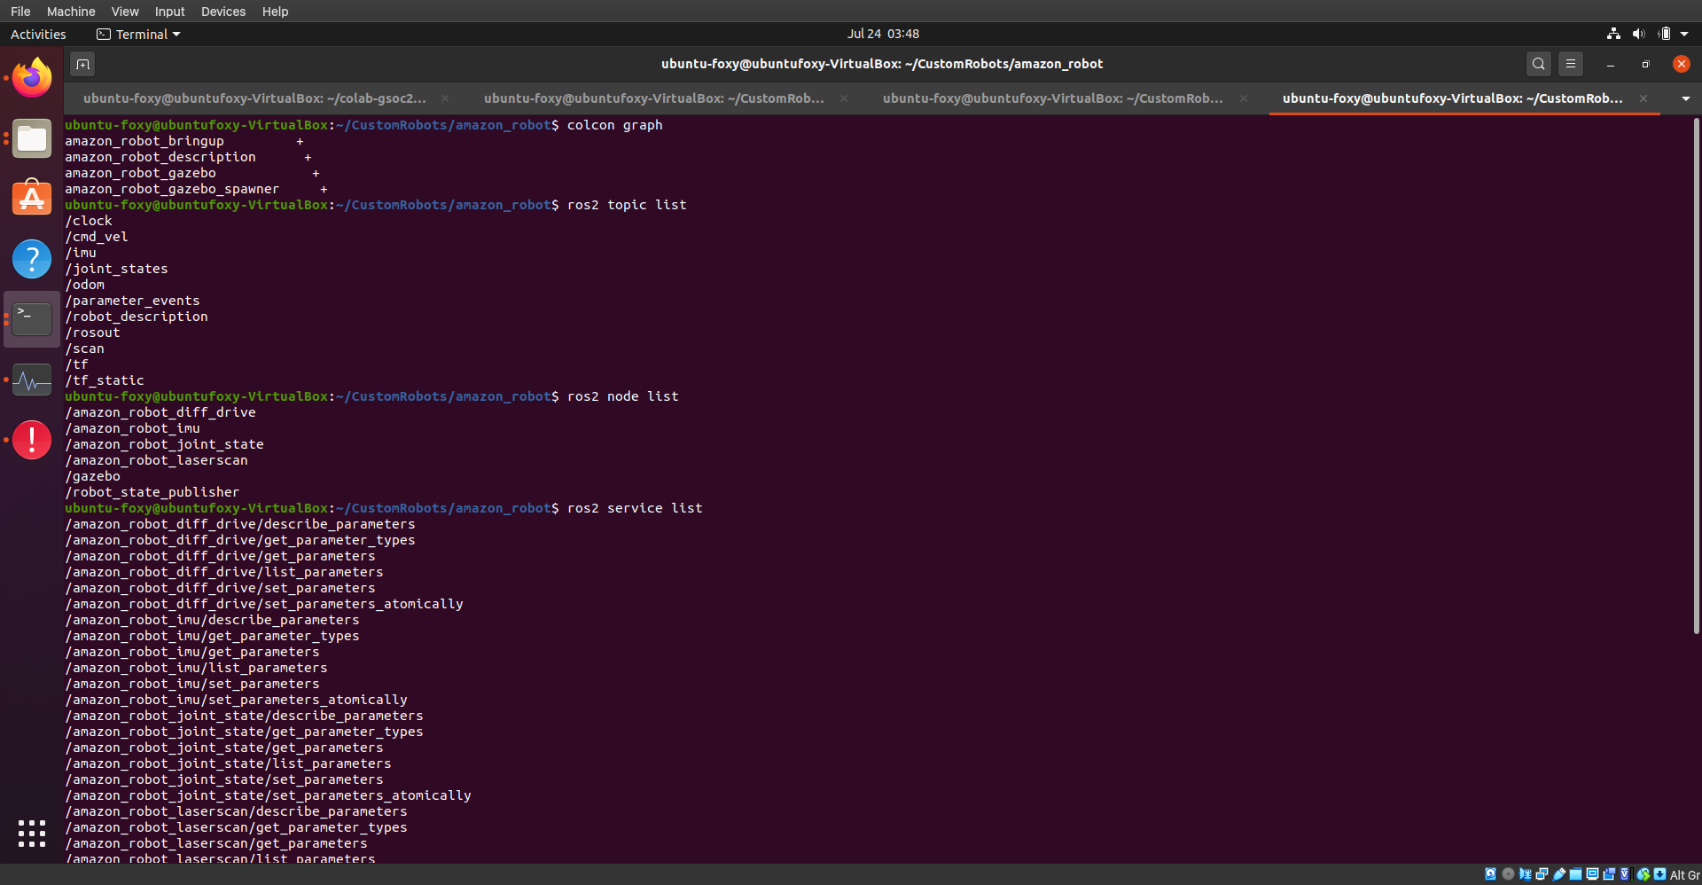
Task: Show Applications grid button
Action: click(x=32, y=833)
